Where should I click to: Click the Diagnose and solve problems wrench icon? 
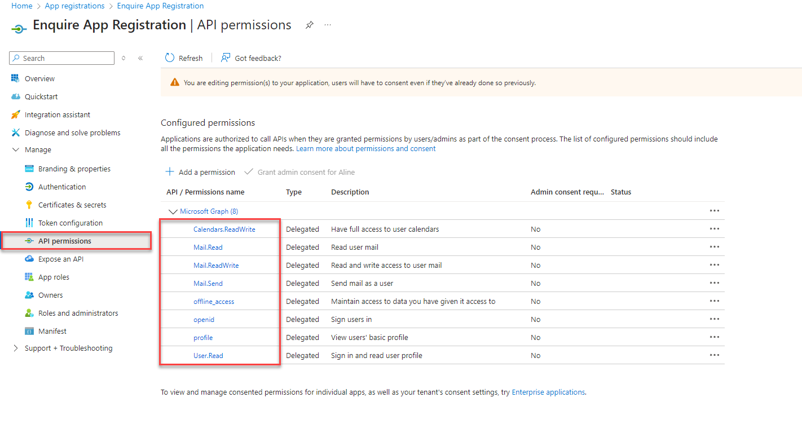[15, 132]
